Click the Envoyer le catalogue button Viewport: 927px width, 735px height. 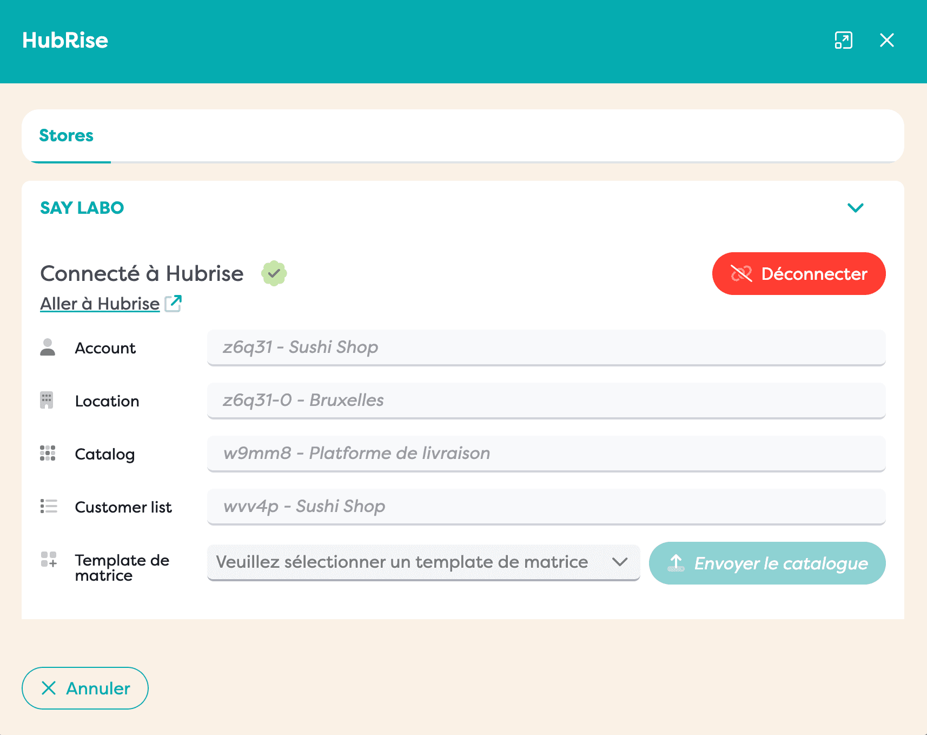tap(766, 563)
